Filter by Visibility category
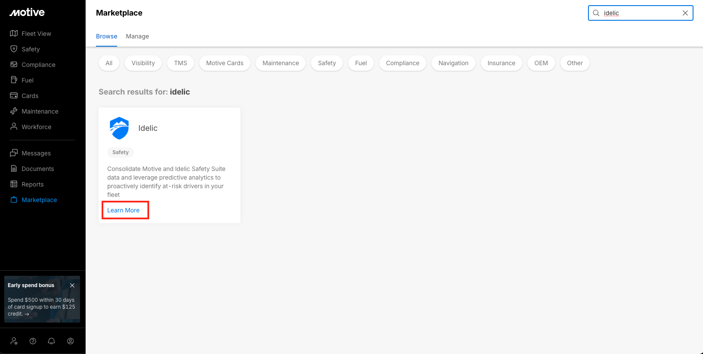 pos(143,63)
